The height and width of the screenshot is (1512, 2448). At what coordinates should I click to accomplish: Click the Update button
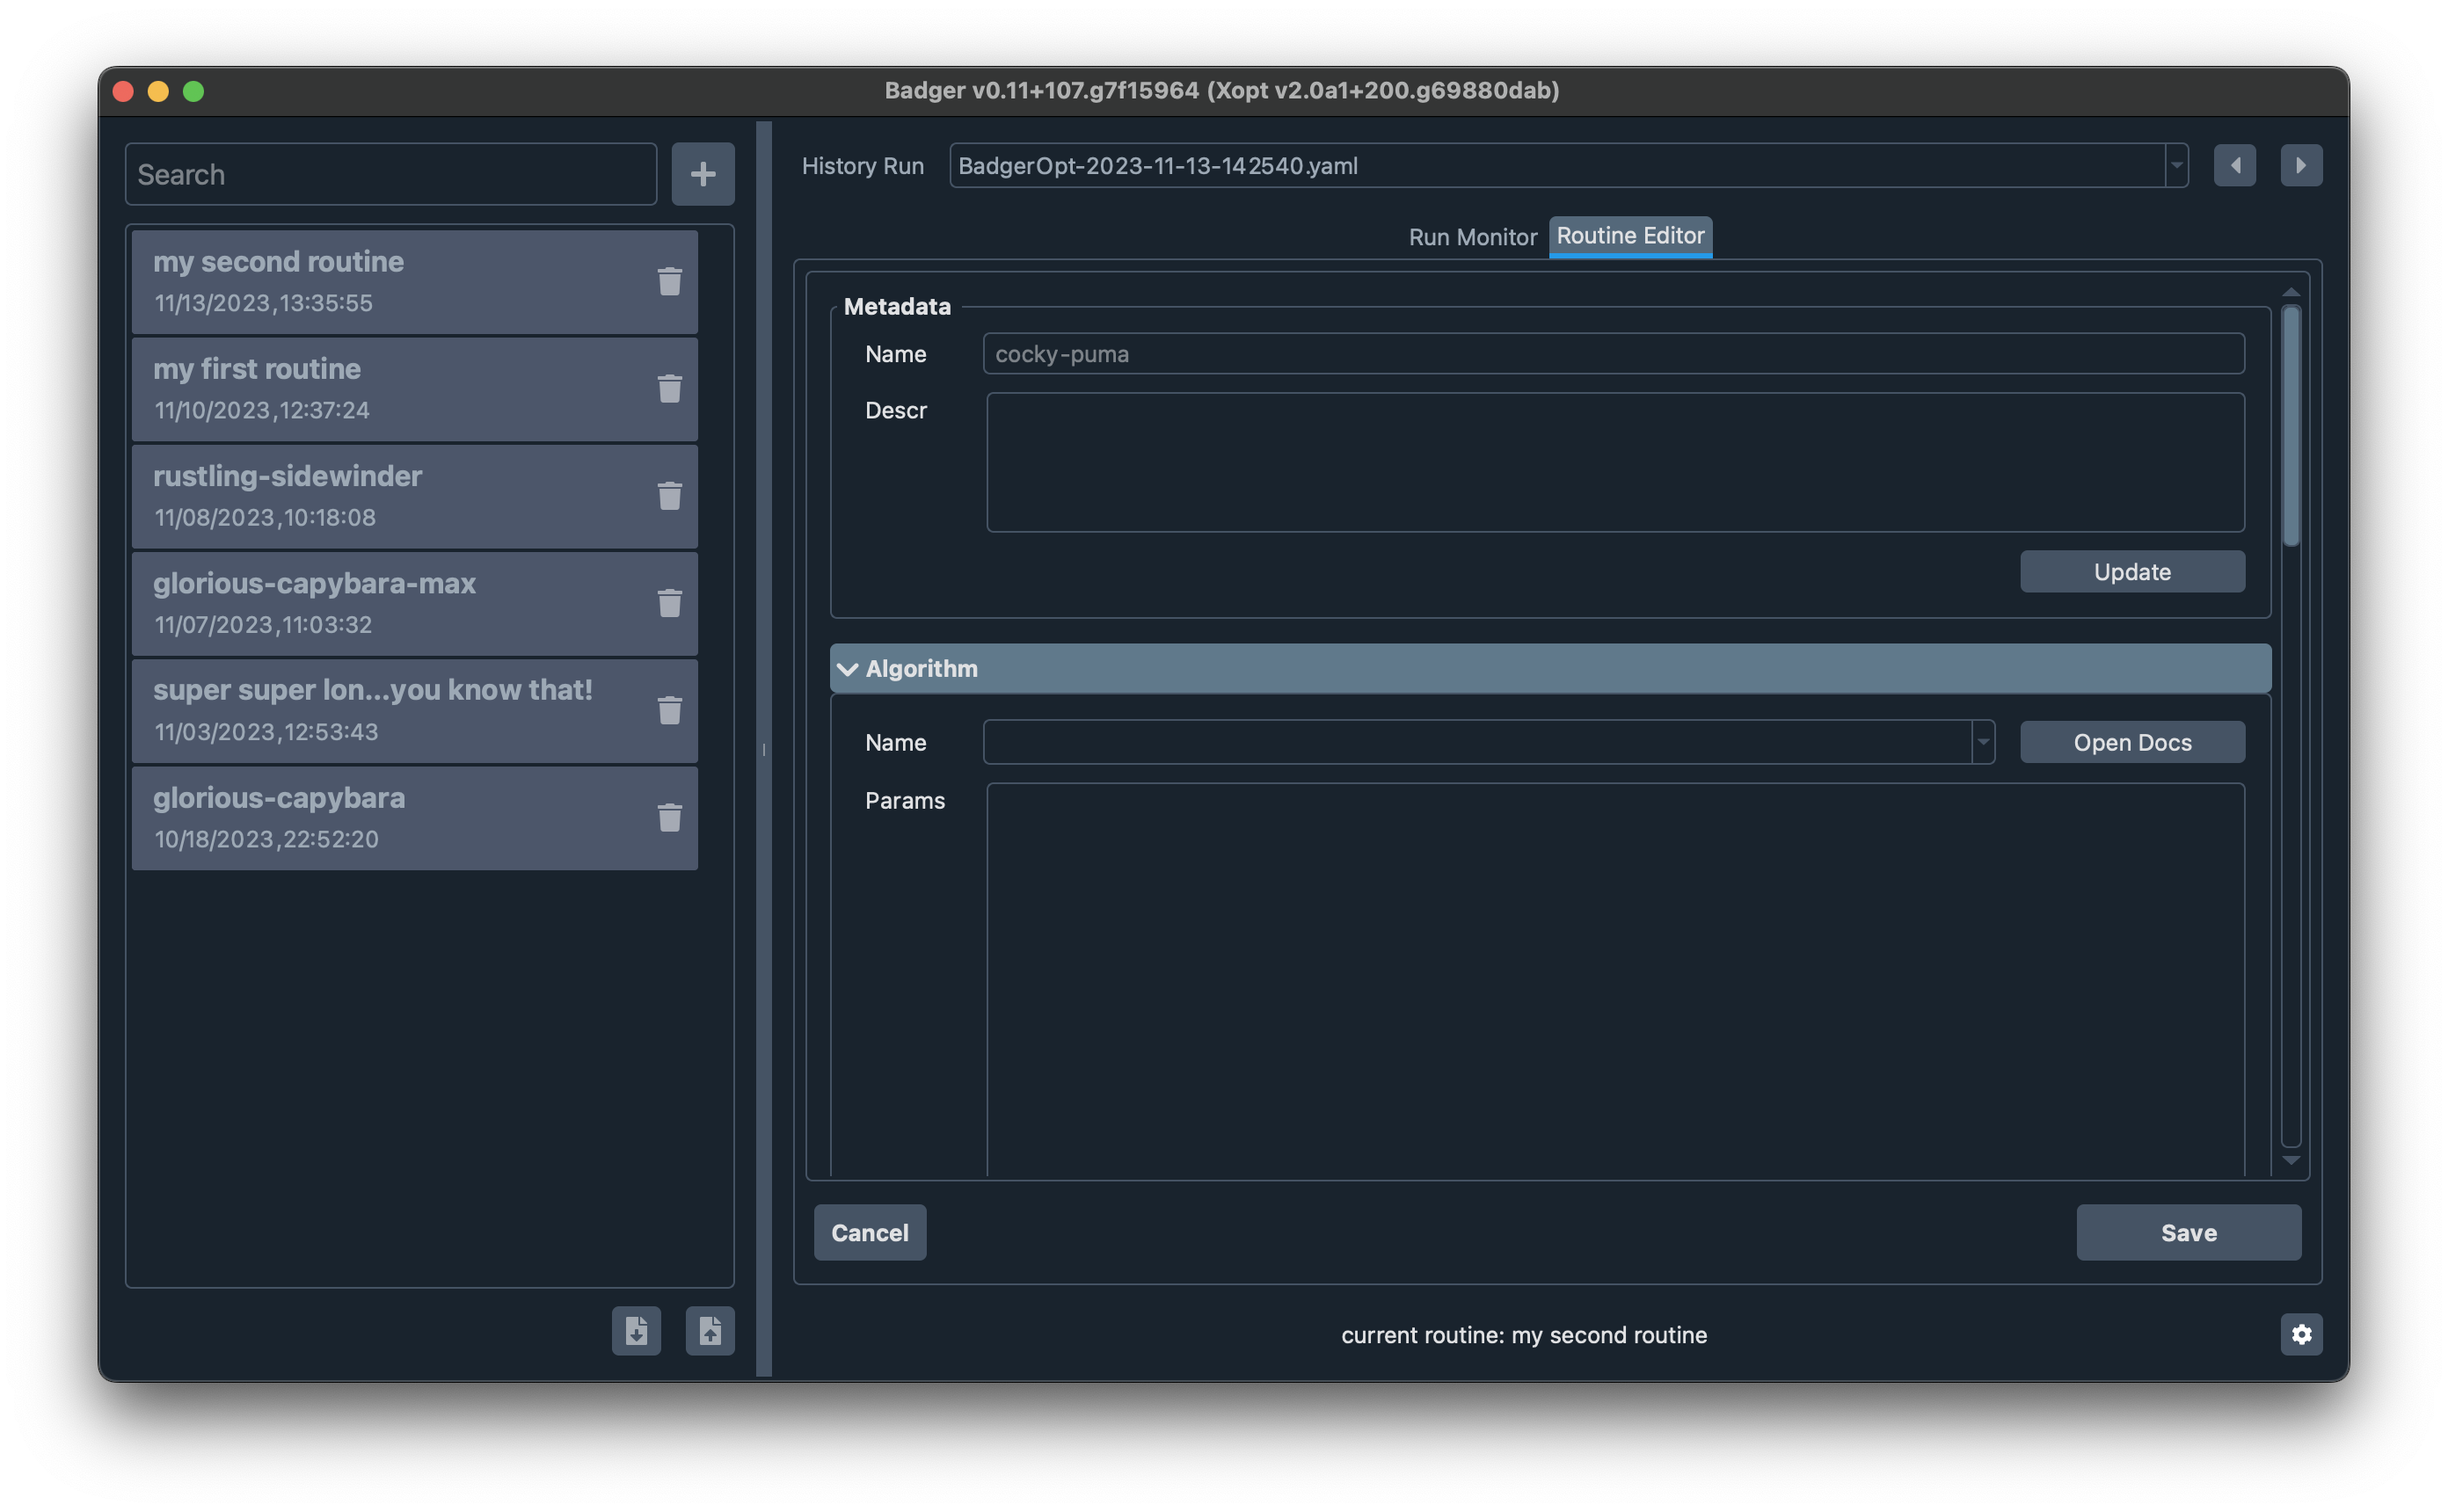[2132, 572]
